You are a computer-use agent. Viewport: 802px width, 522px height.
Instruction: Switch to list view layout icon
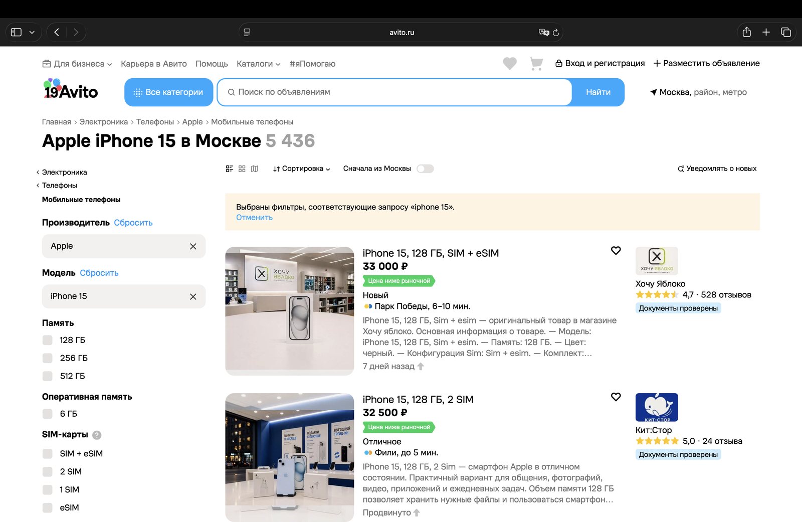pos(230,168)
